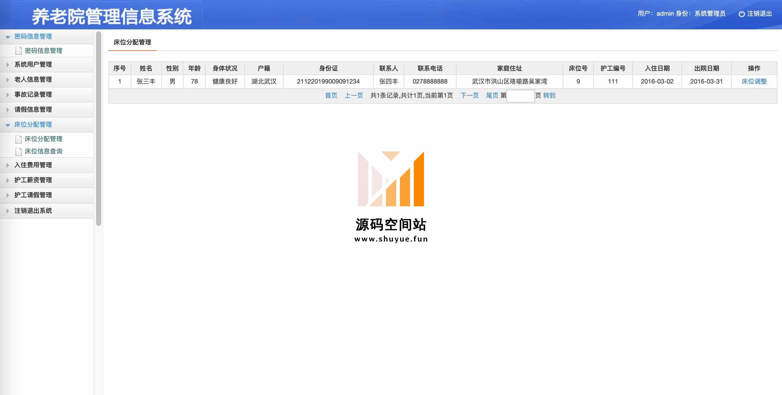Screen dimensions: 782x395
Task: Click the 转到 jump link
Action: point(549,95)
